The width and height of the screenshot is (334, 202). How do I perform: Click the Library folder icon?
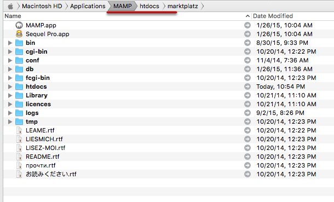coord(19,95)
